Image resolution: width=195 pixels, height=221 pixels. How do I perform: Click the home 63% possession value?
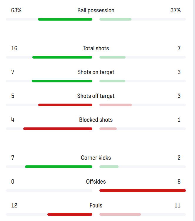16,11
